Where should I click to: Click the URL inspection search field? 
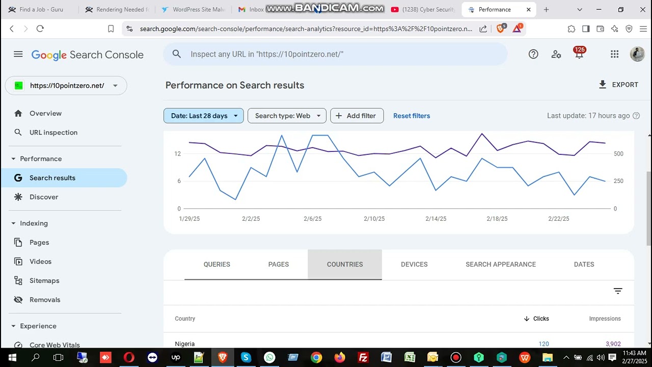coord(335,54)
